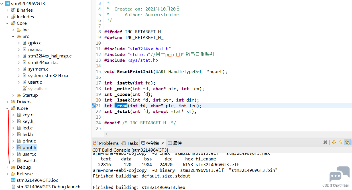The width and height of the screenshot is (352, 190).
Task: Click the Remove Launch X icon in console toolbar
Action: [x=325, y=142]
